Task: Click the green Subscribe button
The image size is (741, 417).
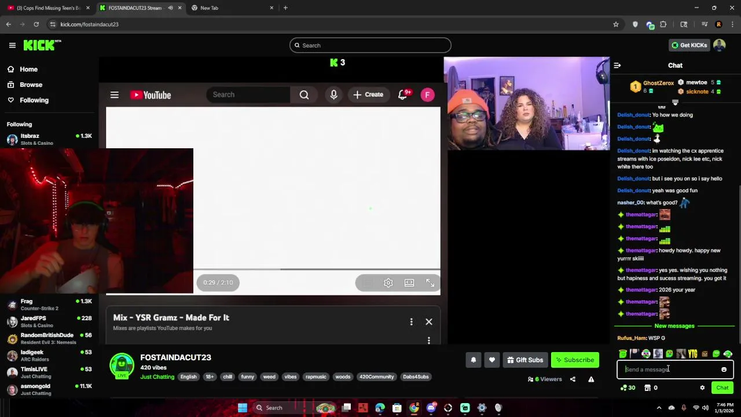Action: [x=575, y=360]
